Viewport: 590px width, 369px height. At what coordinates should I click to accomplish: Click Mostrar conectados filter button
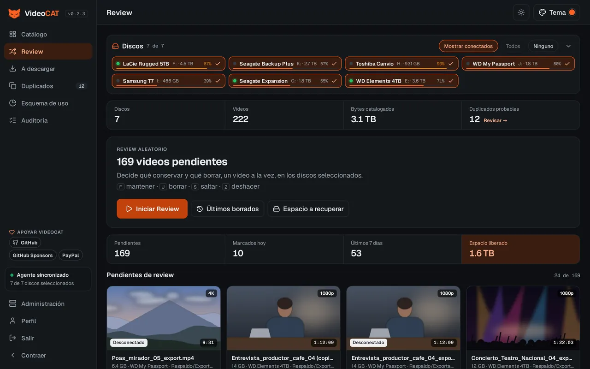(x=468, y=46)
